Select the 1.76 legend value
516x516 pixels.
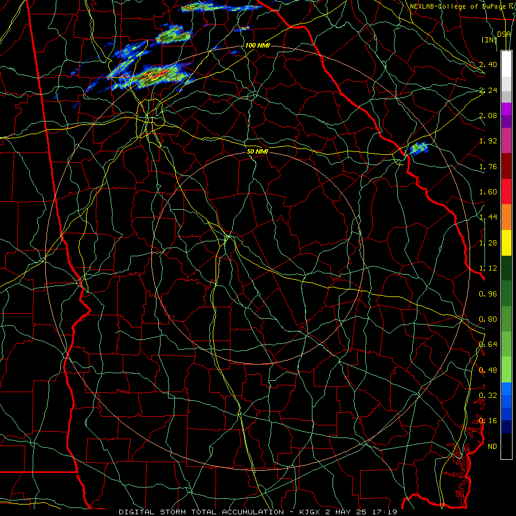click(x=488, y=166)
